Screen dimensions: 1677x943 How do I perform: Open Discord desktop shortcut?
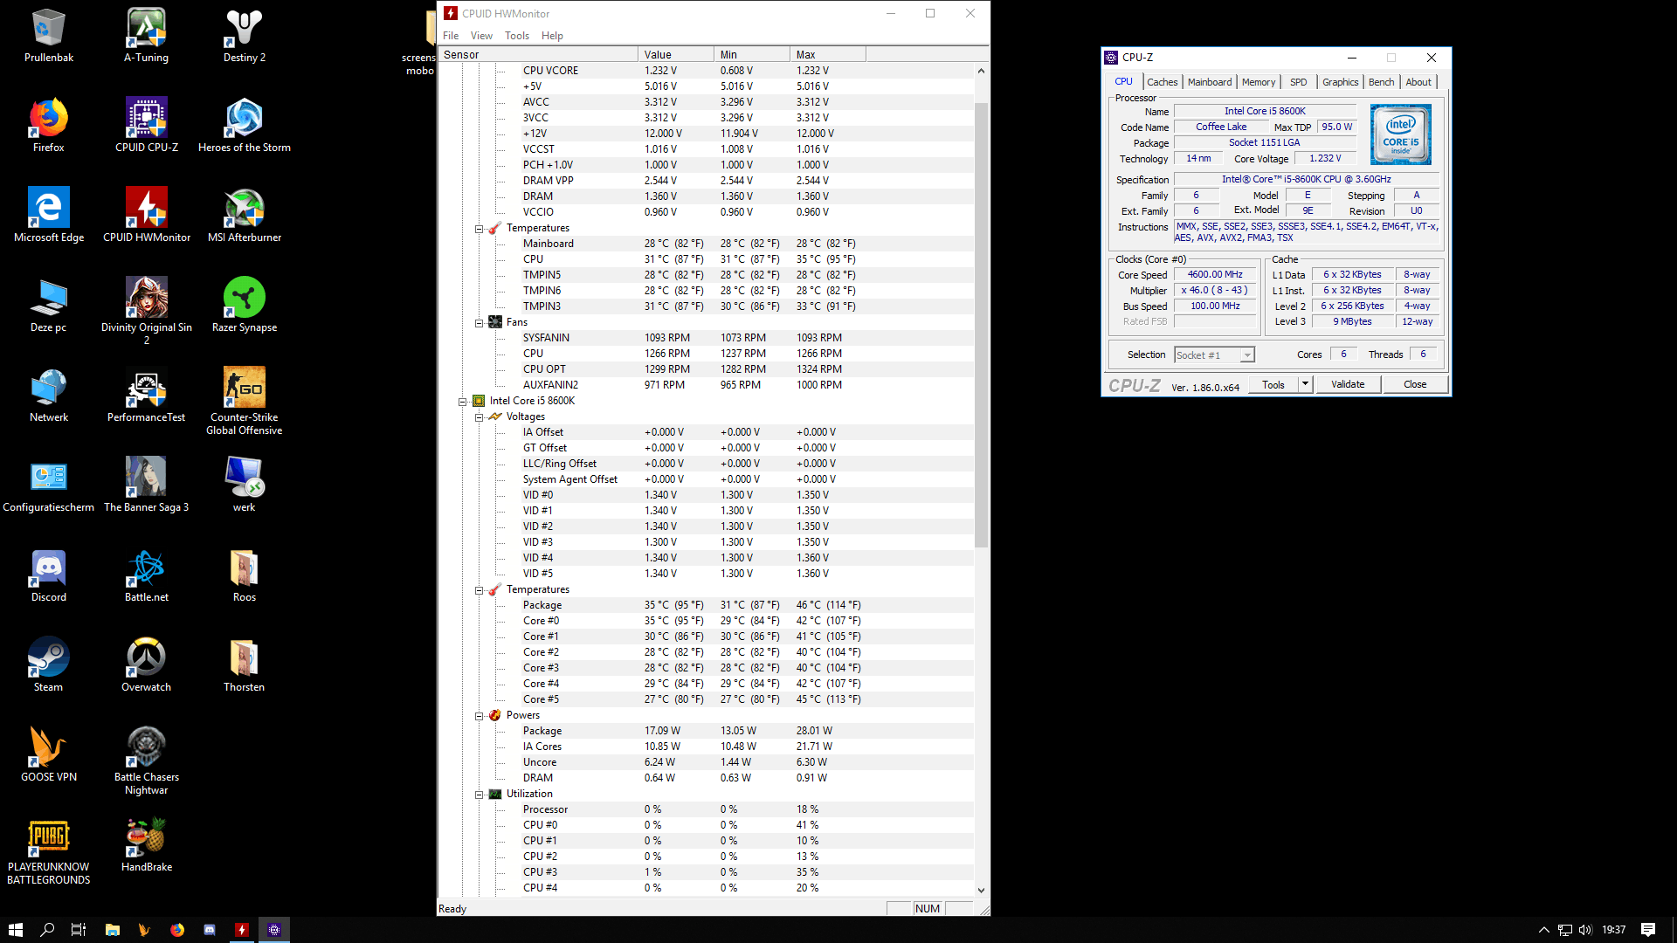(x=49, y=575)
